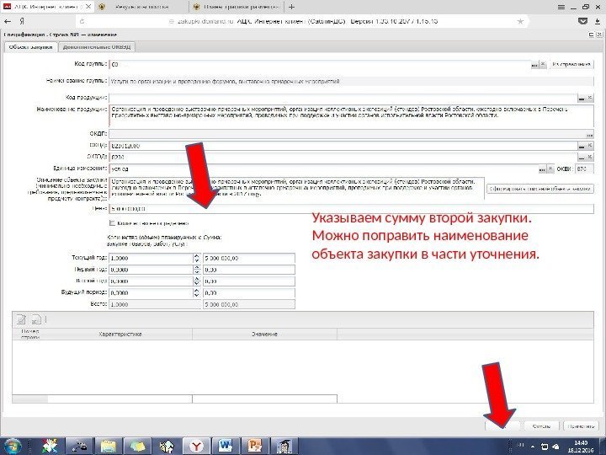Screen dimensions: 606x455
Task: Click 'Сформировать описание объекта закупки' button
Action: [540, 189]
